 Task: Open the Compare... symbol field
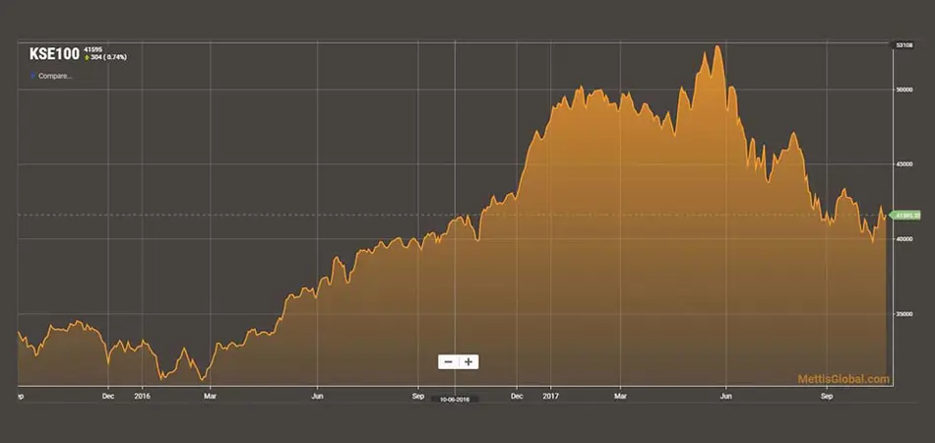(55, 75)
